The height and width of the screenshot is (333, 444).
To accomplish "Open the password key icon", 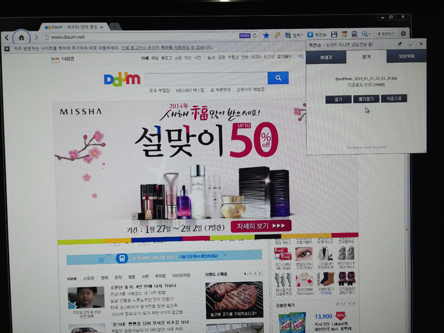I will point(277,35).
